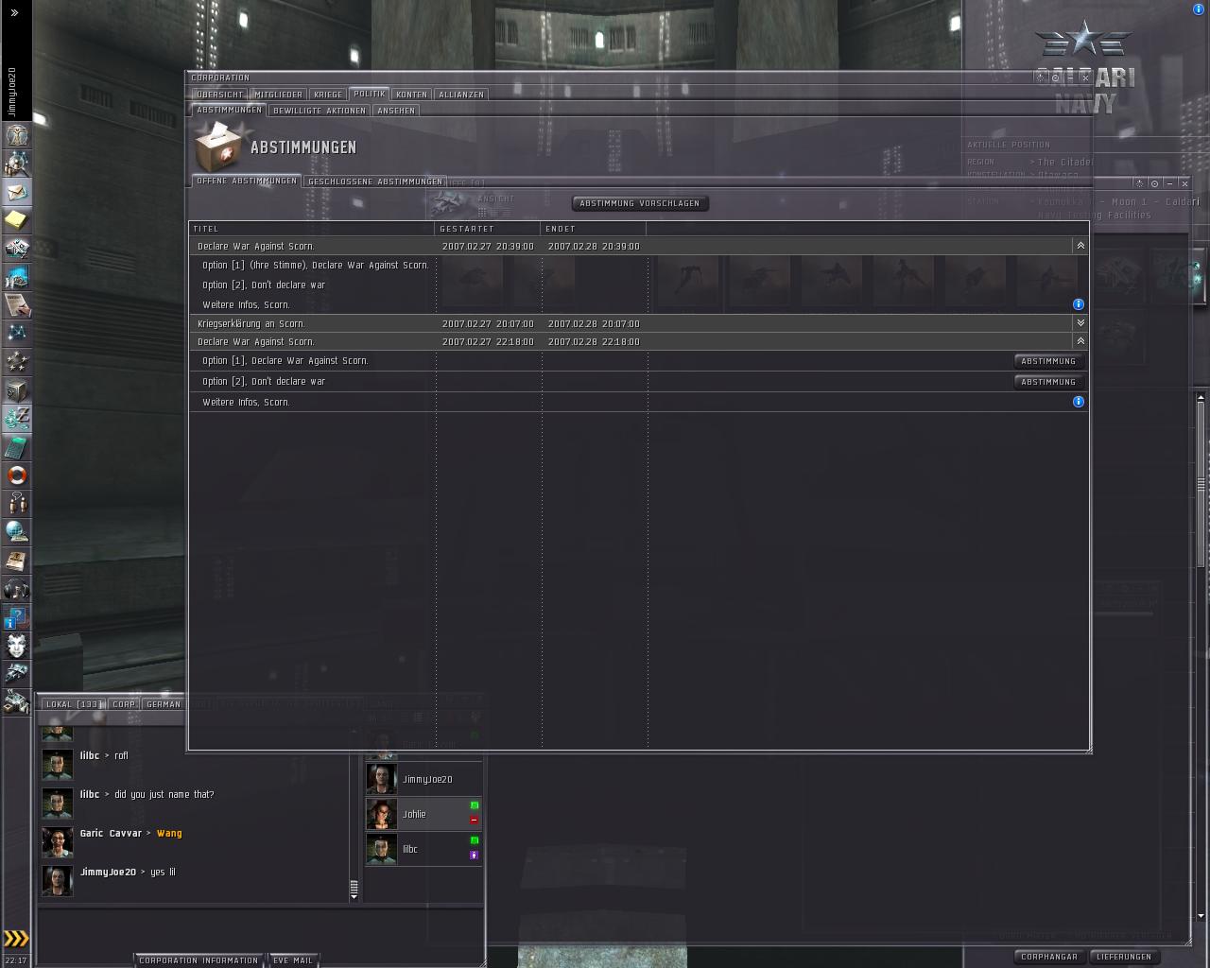The height and width of the screenshot is (968, 1210).
Task: Select Johlie in the channel member list
Action: click(x=423, y=814)
